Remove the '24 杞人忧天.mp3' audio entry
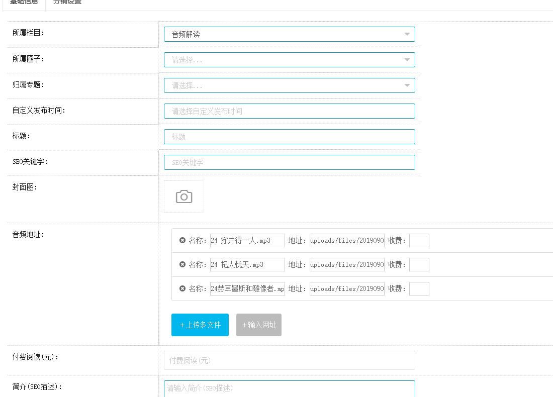Screen dimensions: 553x397 pos(182,264)
